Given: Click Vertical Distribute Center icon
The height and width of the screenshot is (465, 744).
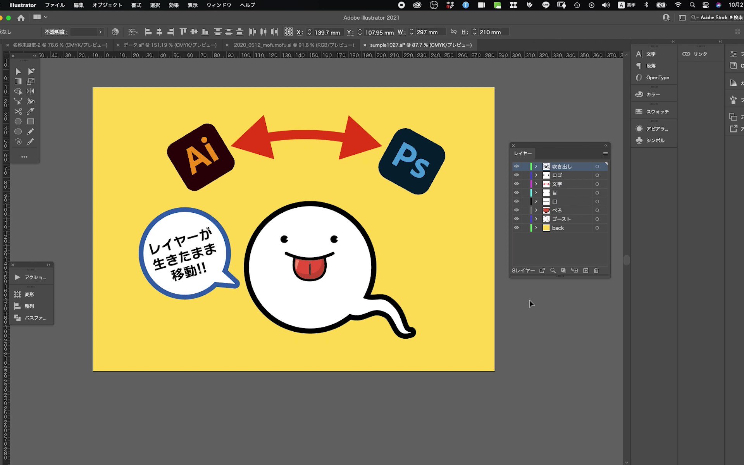Looking at the screenshot, I should click(x=229, y=32).
